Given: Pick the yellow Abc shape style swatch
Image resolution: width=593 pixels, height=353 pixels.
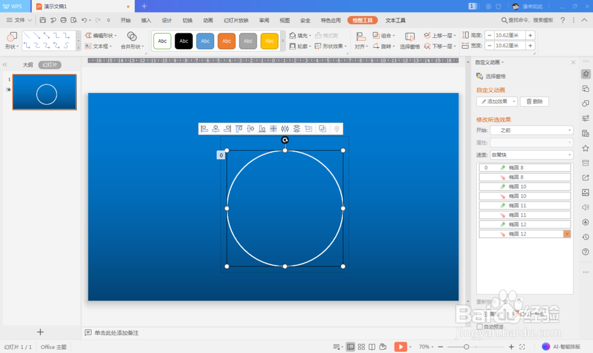Looking at the screenshot, I should [269, 41].
